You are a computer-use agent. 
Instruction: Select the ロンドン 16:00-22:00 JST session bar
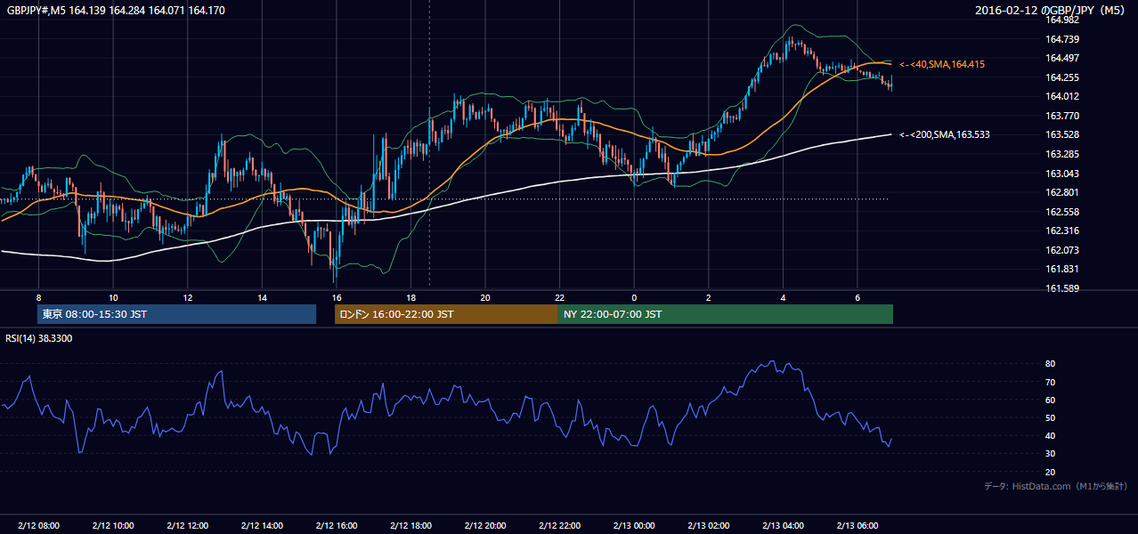pos(446,314)
